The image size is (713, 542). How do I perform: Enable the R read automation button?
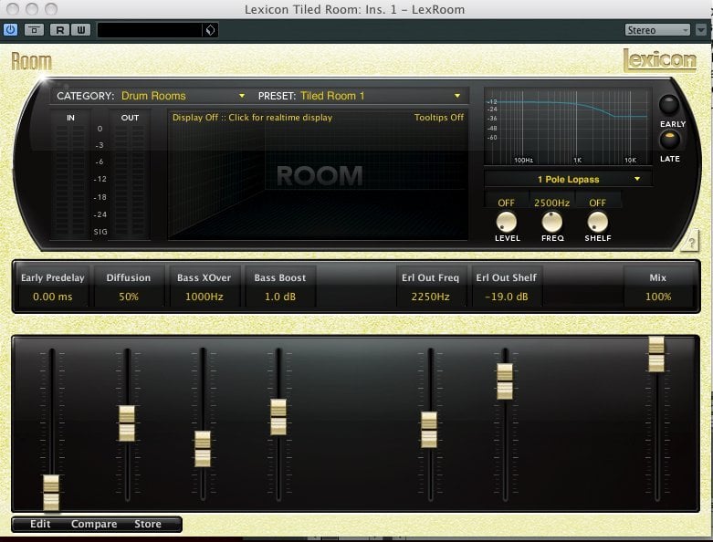coord(59,30)
